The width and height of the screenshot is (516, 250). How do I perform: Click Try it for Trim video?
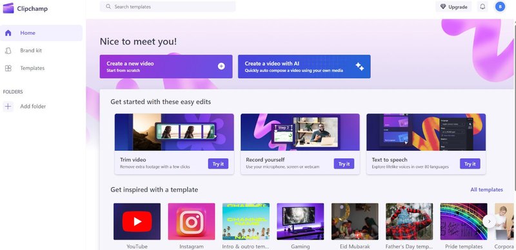coord(218,164)
